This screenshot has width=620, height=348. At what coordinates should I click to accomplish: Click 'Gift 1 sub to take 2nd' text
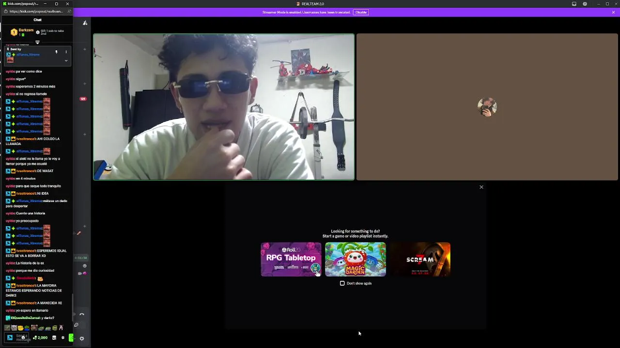(52, 32)
